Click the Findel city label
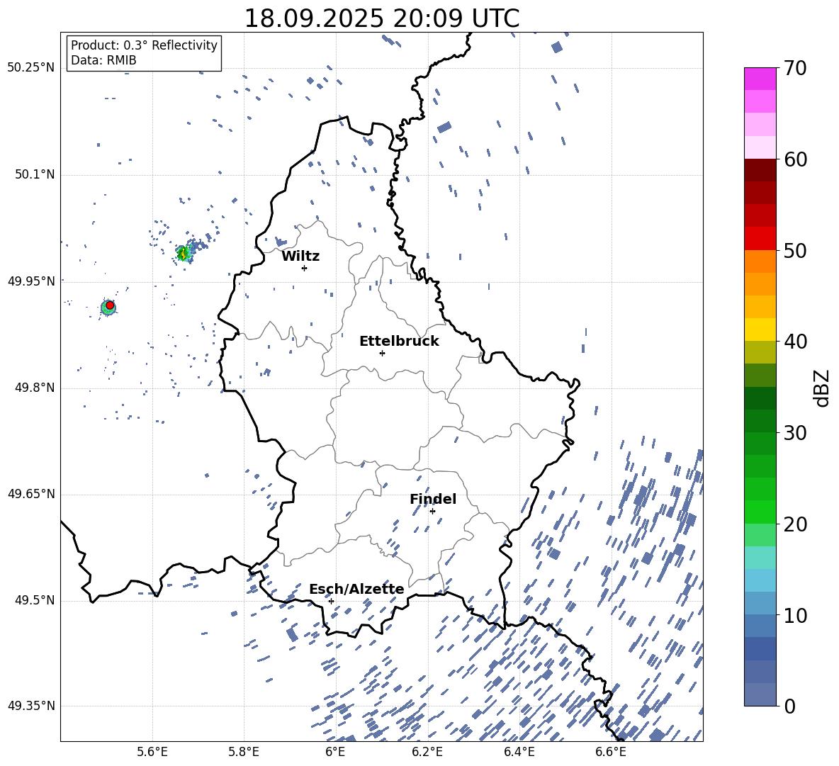The width and height of the screenshot is (839, 766). [x=433, y=499]
